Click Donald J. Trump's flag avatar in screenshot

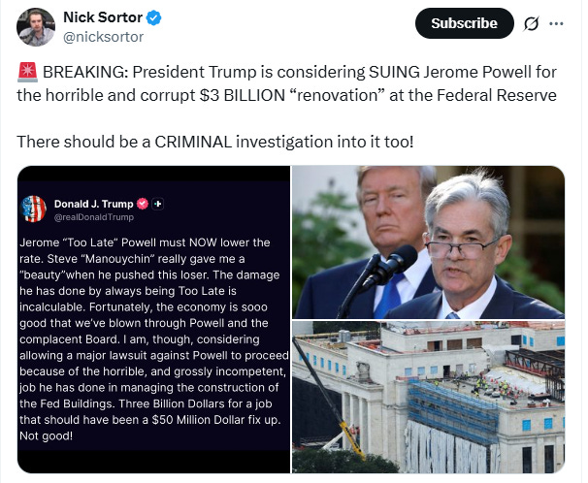34,209
